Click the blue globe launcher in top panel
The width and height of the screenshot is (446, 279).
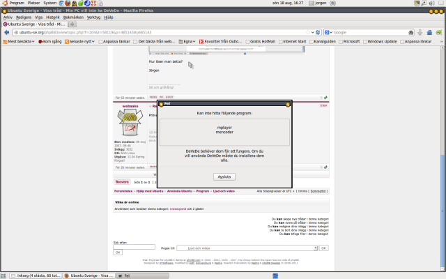[87, 3]
